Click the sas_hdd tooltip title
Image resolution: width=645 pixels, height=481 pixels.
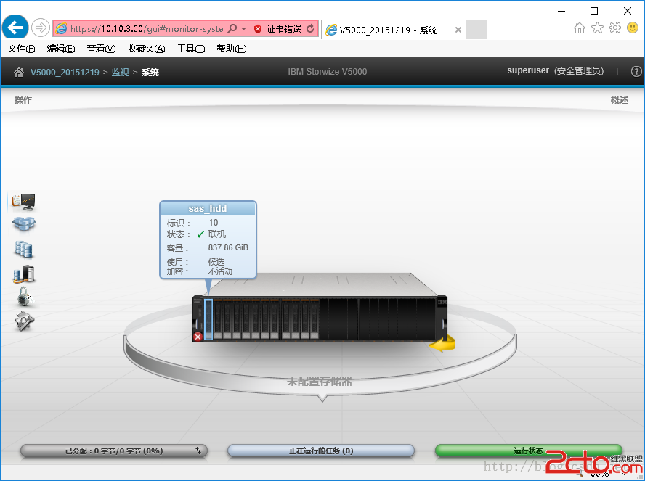[x=208, y=209]
